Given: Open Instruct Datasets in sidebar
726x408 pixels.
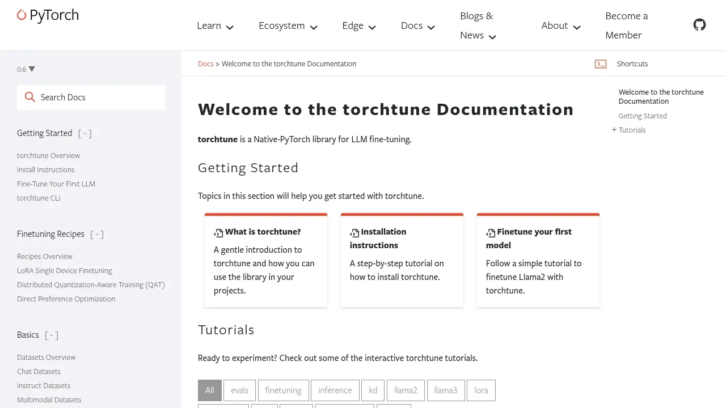Looking at the screenshot, I should point(44,385).
